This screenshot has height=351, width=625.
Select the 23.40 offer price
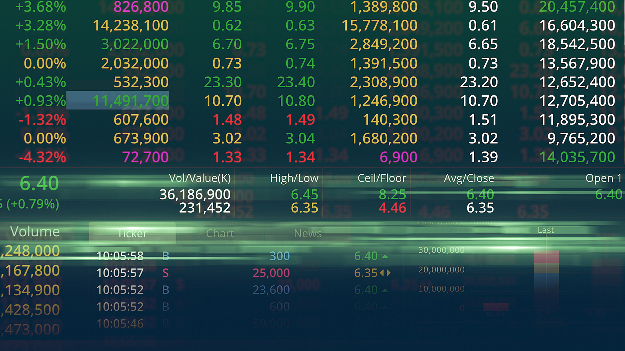coord(296,82)
